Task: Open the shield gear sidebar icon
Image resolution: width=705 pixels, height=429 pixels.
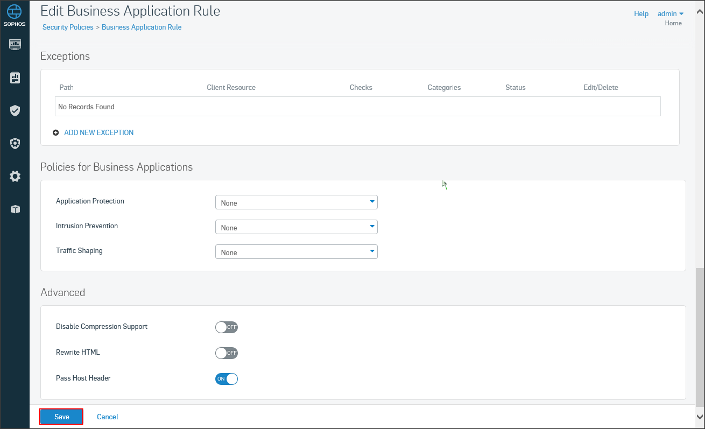Action: click(x=15, y=144)
